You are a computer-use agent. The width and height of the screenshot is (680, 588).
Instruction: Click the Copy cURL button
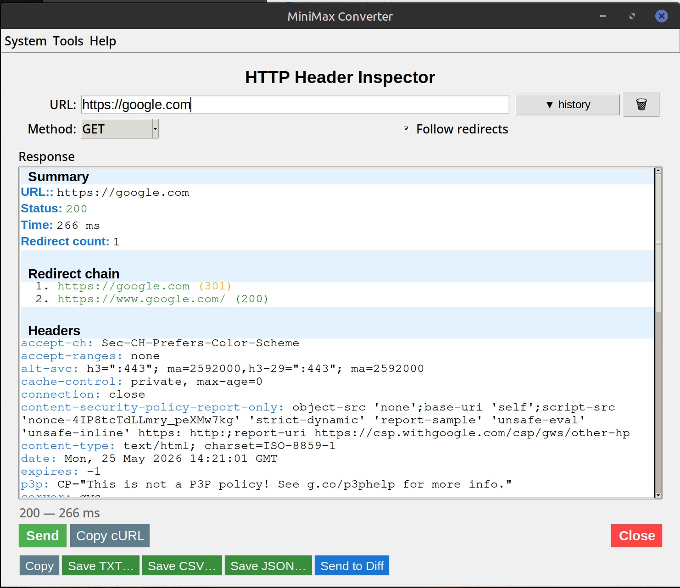click(x=110, y=536)
